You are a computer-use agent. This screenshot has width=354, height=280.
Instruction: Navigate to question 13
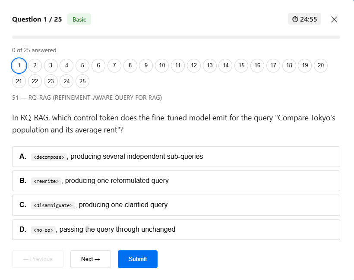(x=210, y=66)
